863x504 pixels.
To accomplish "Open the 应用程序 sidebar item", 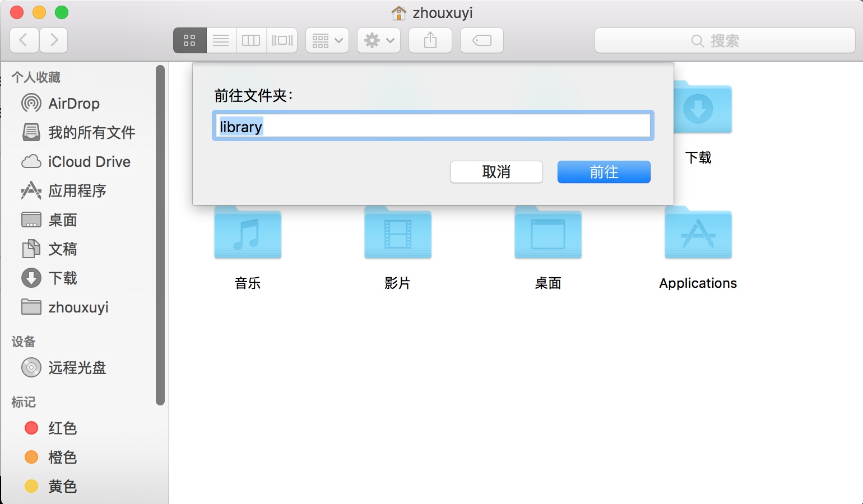I will pyautogui.click(x=77, y=190).
